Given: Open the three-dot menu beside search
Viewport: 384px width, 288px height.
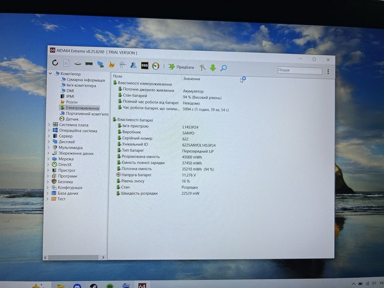Looking at the screenshot, I should coord(328,72).
